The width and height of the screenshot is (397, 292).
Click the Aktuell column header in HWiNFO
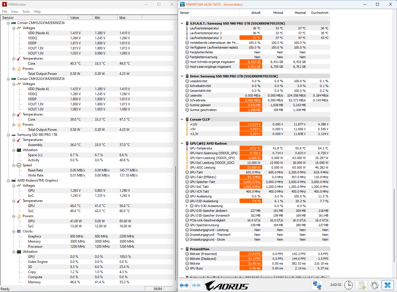pos(251,13)
